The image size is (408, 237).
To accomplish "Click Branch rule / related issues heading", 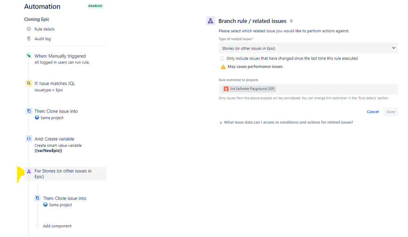I will pos(252,21).
